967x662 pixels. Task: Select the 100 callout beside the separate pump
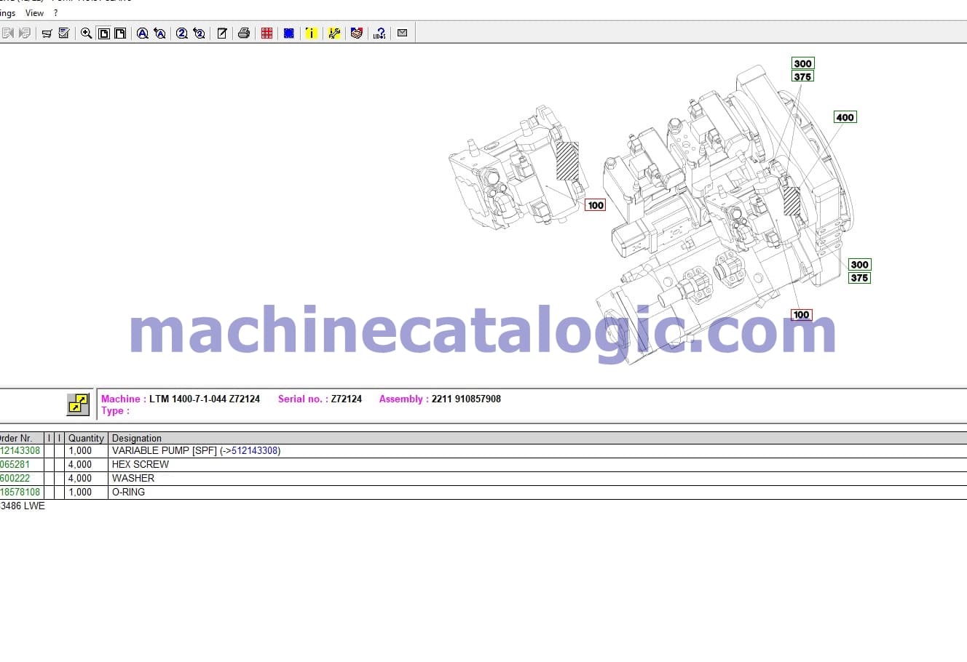596,205
